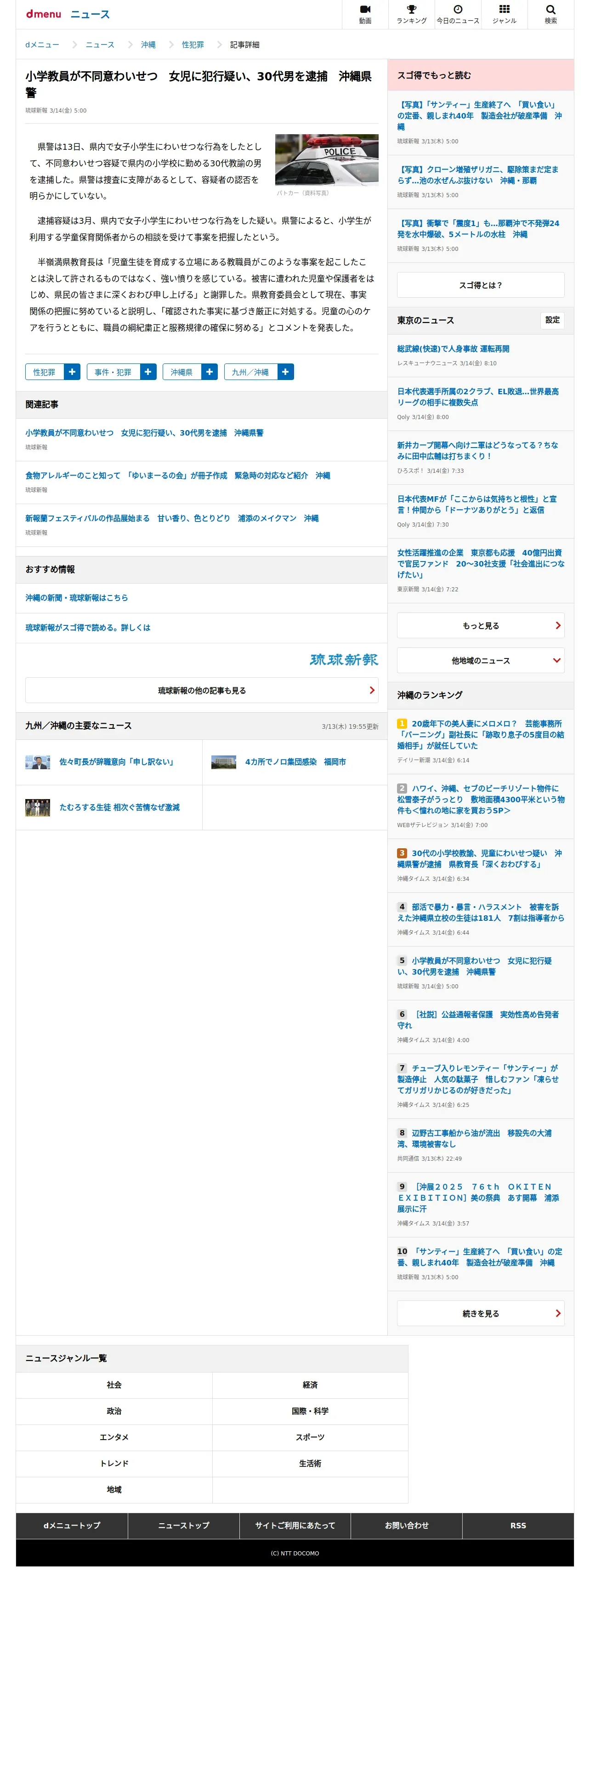Click the スゴ得とは？ button
Screen dimensions: 590x1770
click(480, 285)
